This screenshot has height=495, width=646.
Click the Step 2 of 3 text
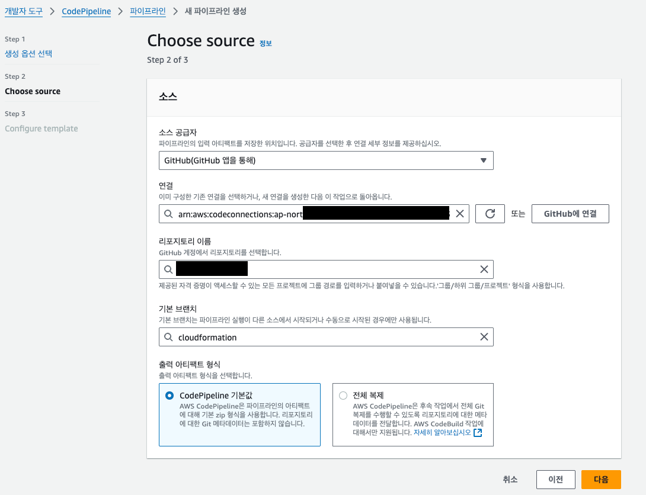(167, 60)
